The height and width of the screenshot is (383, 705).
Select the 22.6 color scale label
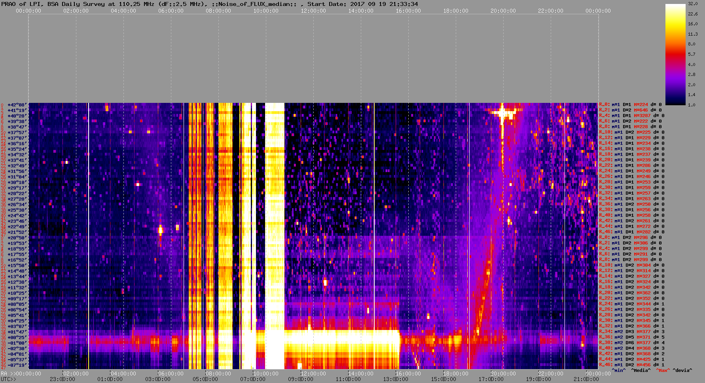[692, 14]
